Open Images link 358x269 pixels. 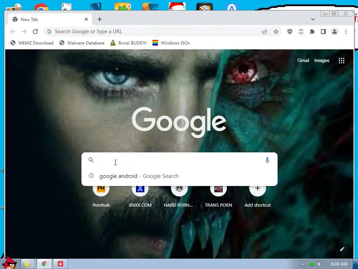(x=322, y=60)
